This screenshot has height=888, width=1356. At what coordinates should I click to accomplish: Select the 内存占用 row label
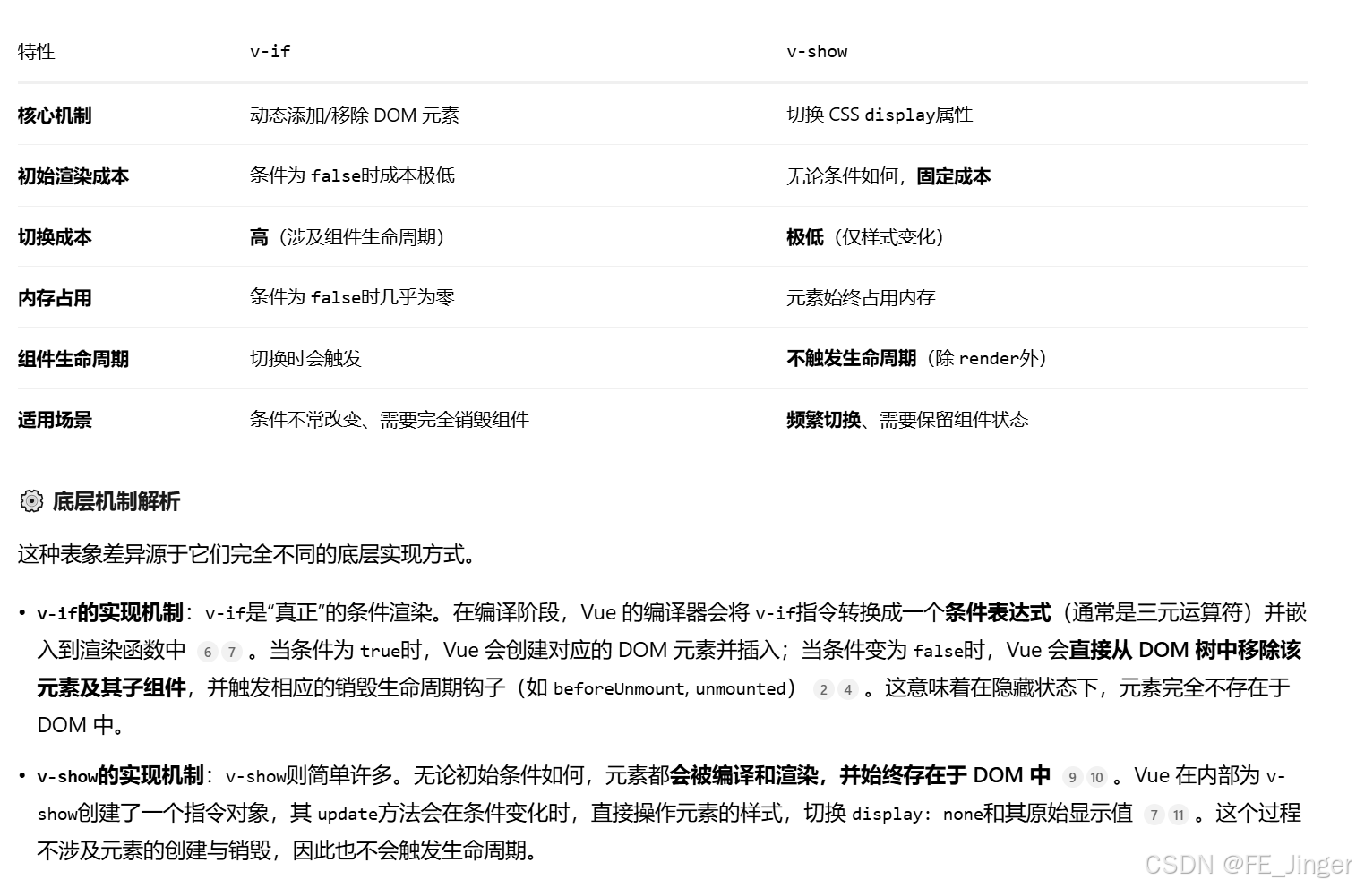tap(55, 298)
